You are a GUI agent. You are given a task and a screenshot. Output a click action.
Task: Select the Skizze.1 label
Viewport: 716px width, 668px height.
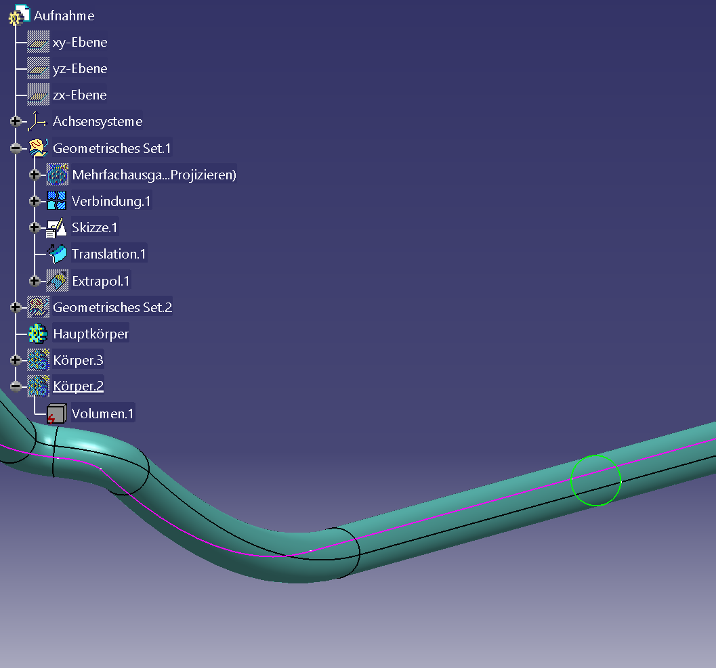[x=95, y=227]
